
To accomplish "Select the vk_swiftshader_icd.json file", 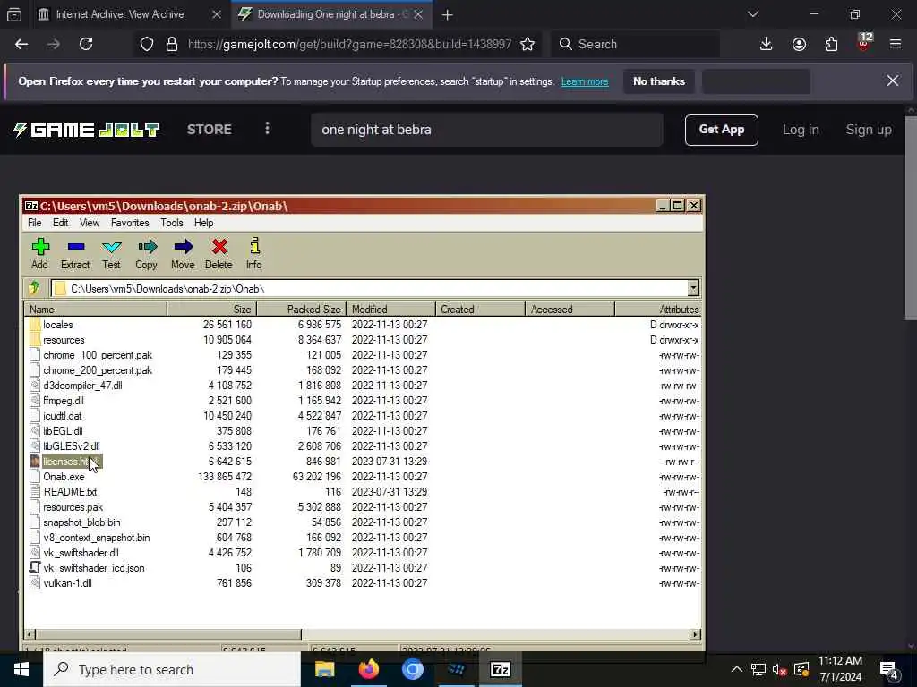I will [93, 568].
